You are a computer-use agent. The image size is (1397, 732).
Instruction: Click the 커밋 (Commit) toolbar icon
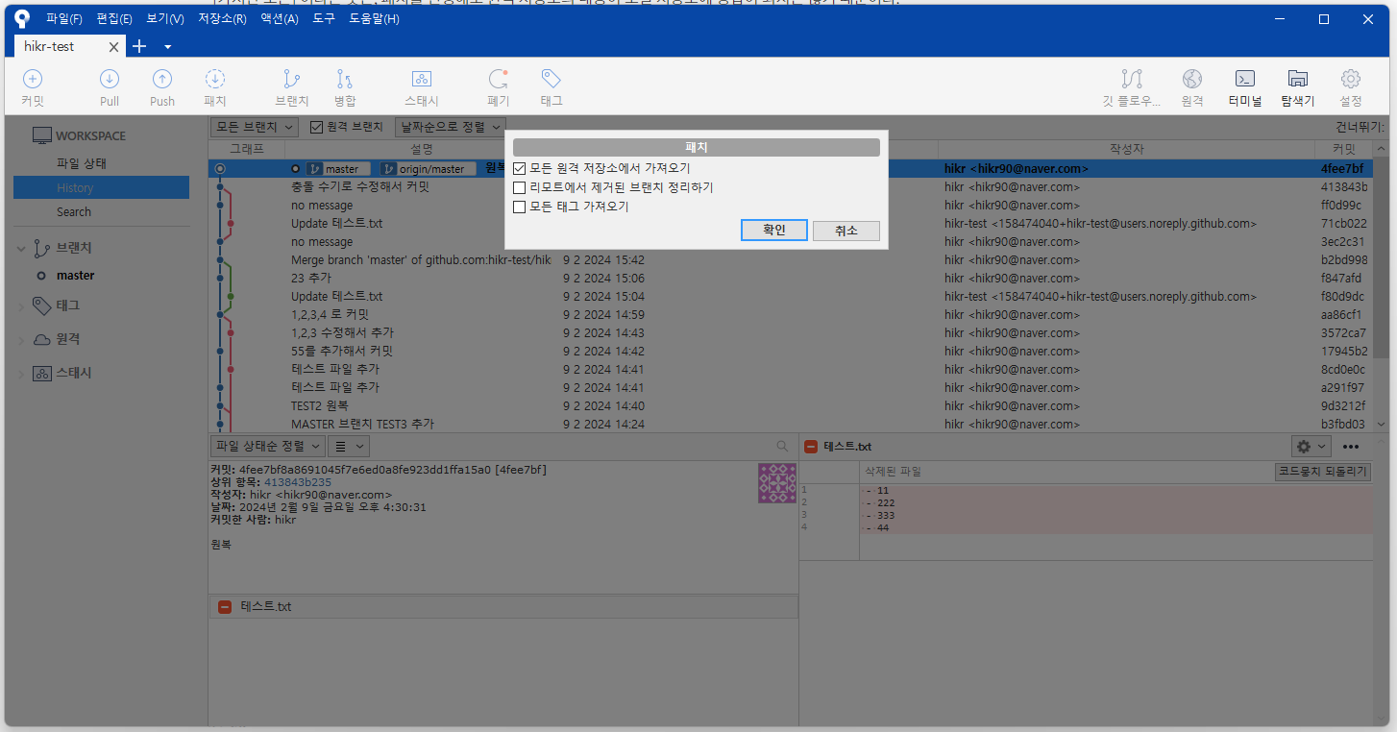click(x=33, y=87)
